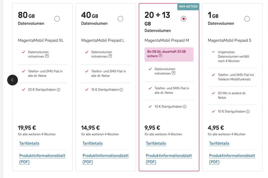Screen dimensions: 268x178
Task: Click the WM-AKTION badge
Action: (x=188, y=7)
